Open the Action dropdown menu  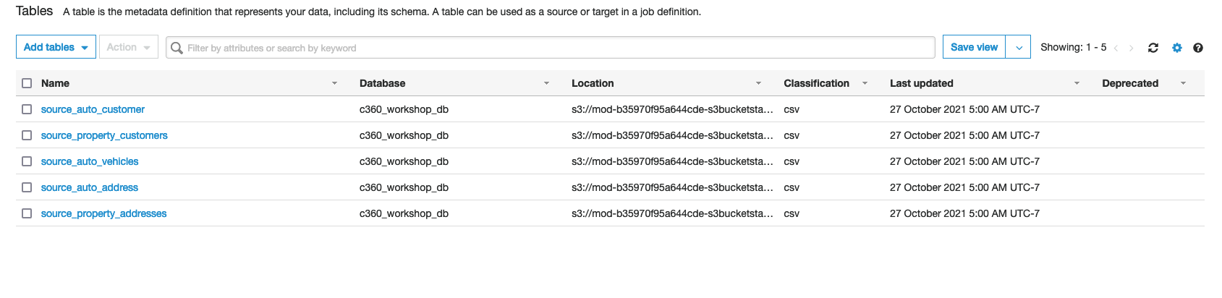tap(128, 47)
